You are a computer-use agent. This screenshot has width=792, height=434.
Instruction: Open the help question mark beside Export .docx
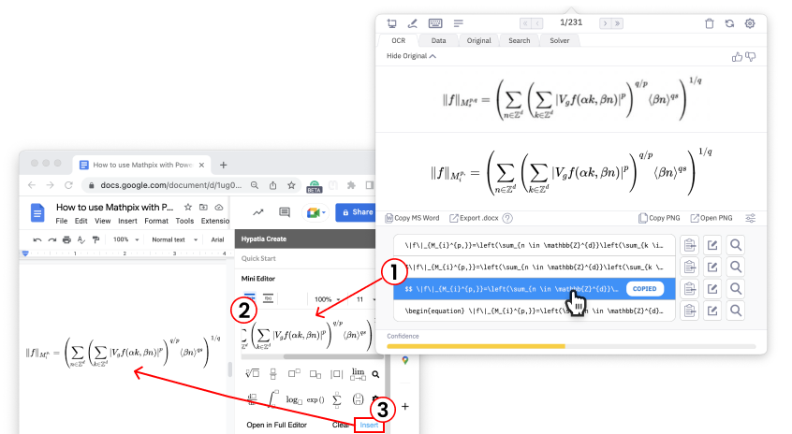coord(507,218)
